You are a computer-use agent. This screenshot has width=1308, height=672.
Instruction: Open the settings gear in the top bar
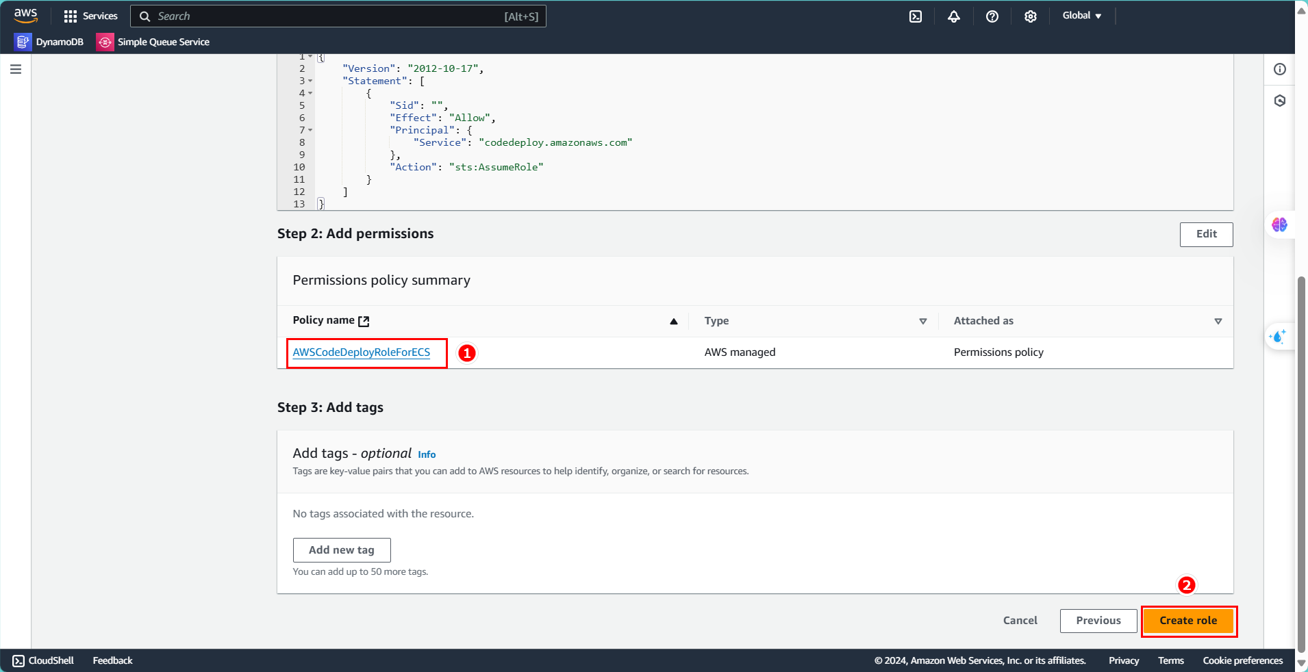click(x=1031, y=16)
